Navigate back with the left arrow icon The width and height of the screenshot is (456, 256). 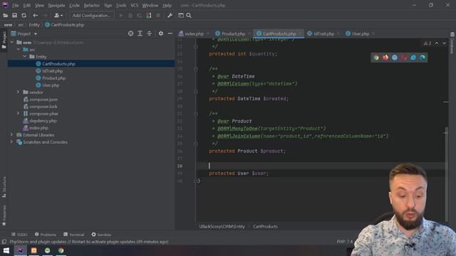[x=35, y=16]
